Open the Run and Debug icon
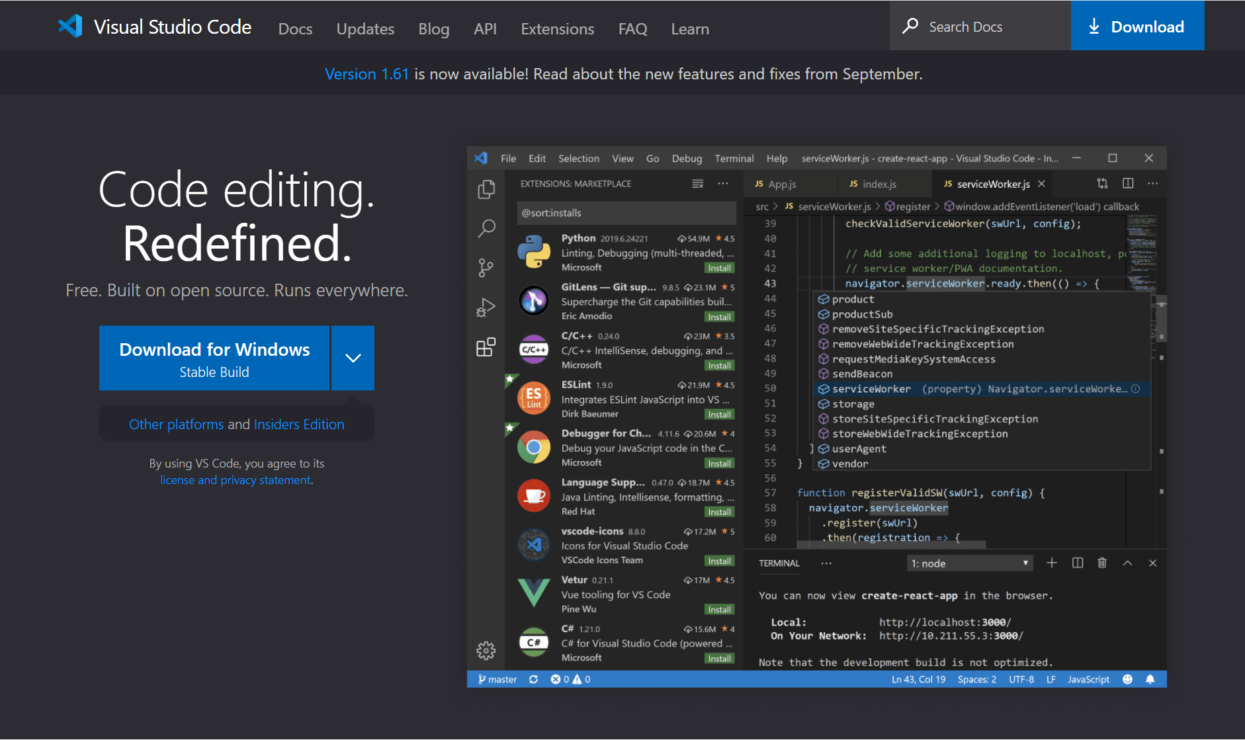 [x=486, y=308]
